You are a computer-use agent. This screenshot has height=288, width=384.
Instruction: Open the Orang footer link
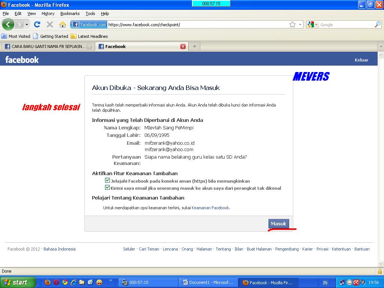[187, 249]
